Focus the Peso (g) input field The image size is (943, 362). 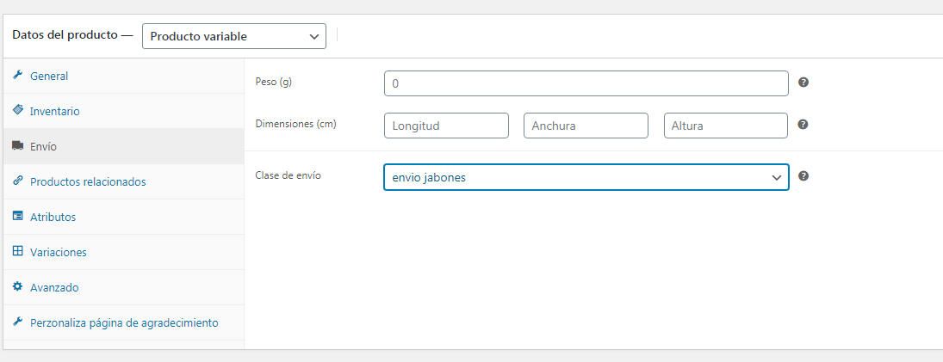point(586,83)
